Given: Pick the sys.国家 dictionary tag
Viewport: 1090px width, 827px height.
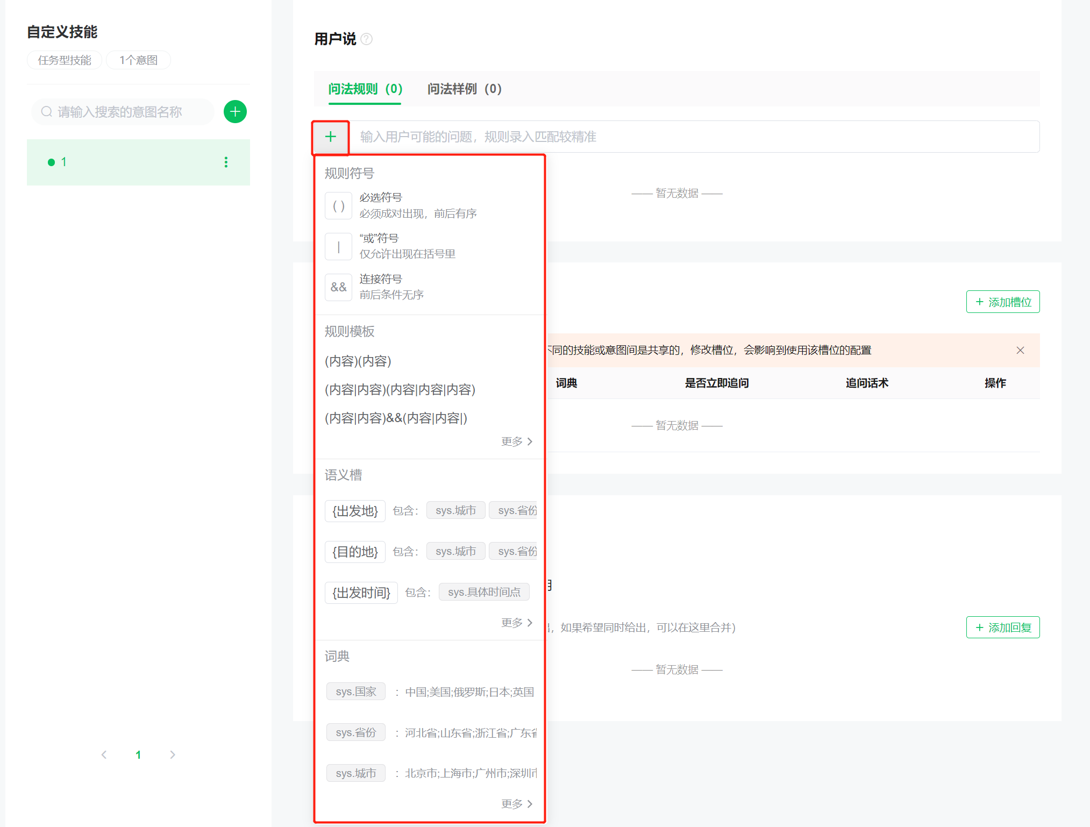Looking at the screenshot, I should pos(355,691).
